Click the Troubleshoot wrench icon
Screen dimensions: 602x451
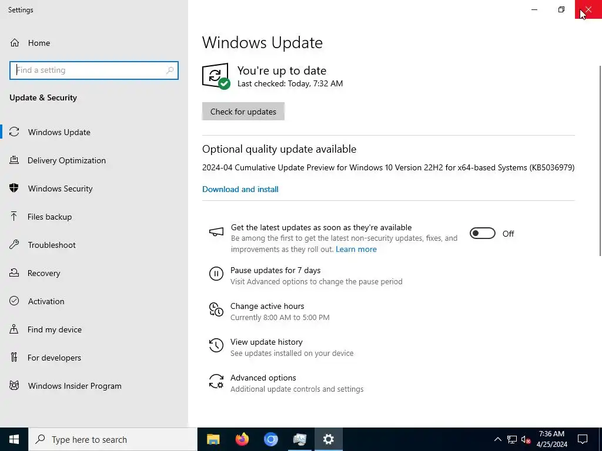coord(14,245)
